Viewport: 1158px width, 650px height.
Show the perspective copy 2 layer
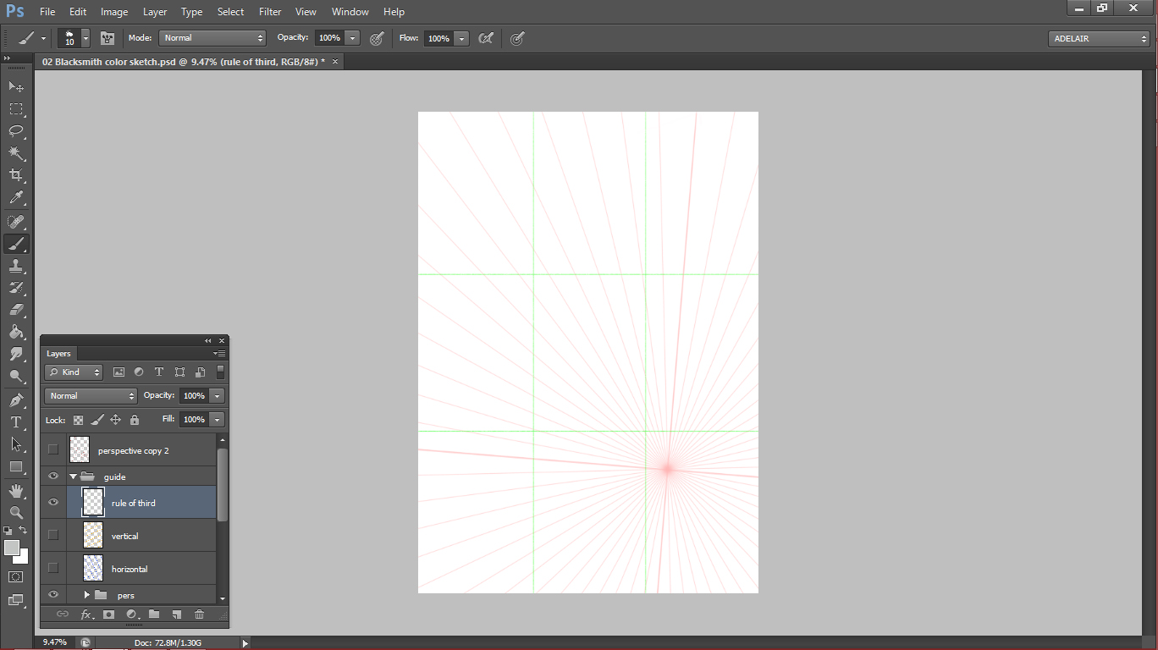[53, 449]
